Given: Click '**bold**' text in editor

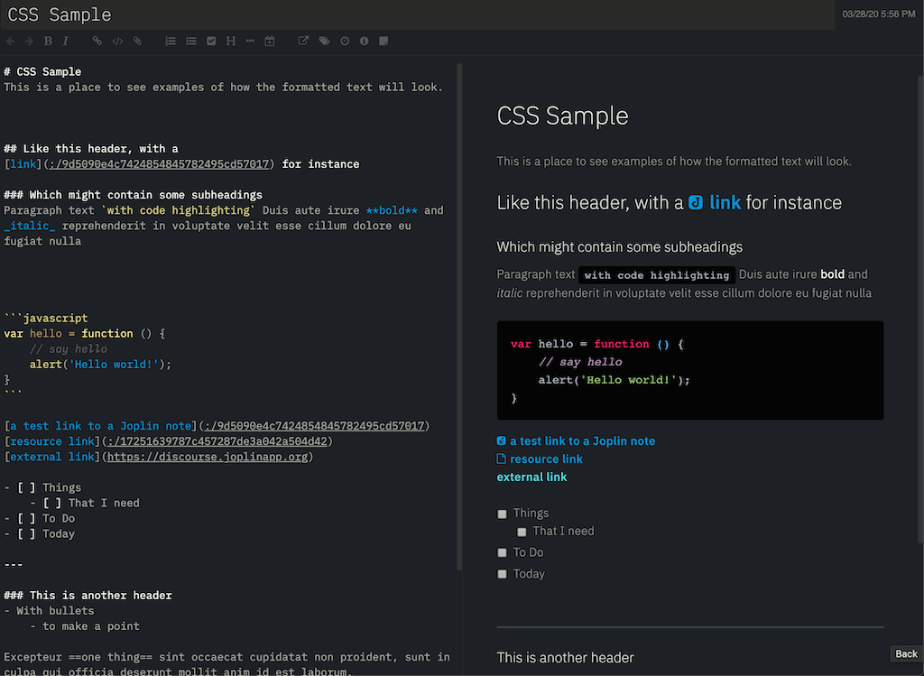Looking at the screenshot, I should click(392, 210).
